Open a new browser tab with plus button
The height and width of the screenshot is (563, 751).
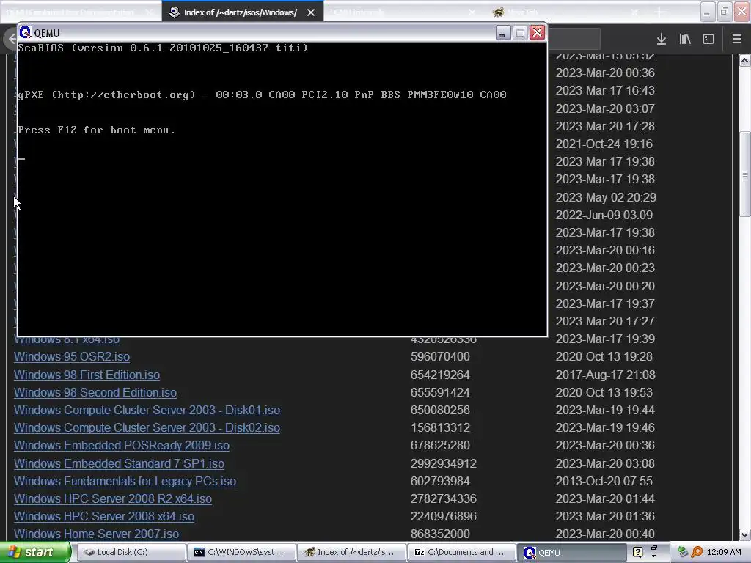click(659, 12)
